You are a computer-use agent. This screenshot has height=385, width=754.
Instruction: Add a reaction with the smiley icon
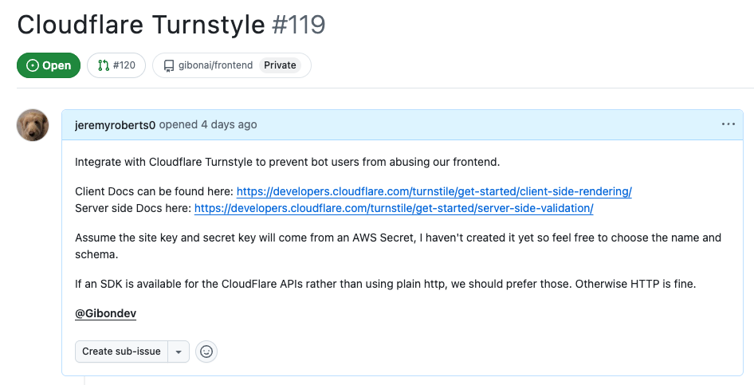point(206,352)
